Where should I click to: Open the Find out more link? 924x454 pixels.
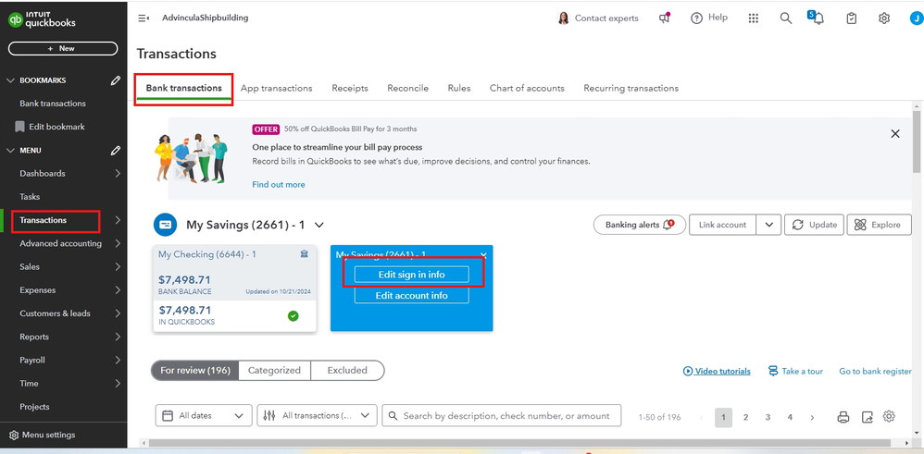(x=279, y=185)
